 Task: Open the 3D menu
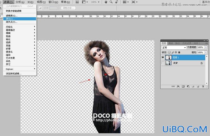[30, 2]
